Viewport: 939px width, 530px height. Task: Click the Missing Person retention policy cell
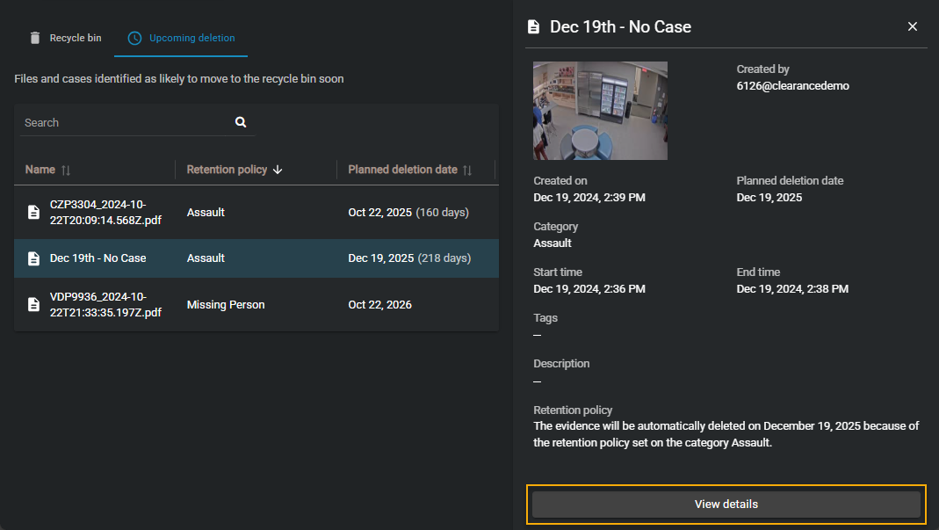tap(225, 305)
